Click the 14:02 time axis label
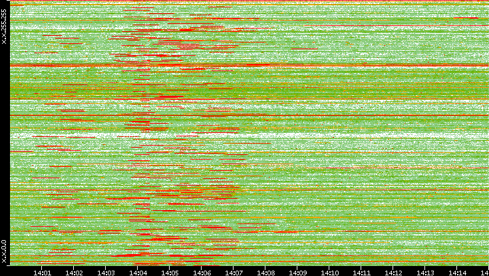Image resolution: width=489 pixels, height=276 pixels. [x=74, y=273]
